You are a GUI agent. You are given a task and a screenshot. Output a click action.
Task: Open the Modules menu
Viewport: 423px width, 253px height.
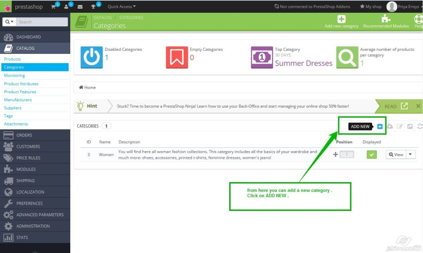pos(35,169)
